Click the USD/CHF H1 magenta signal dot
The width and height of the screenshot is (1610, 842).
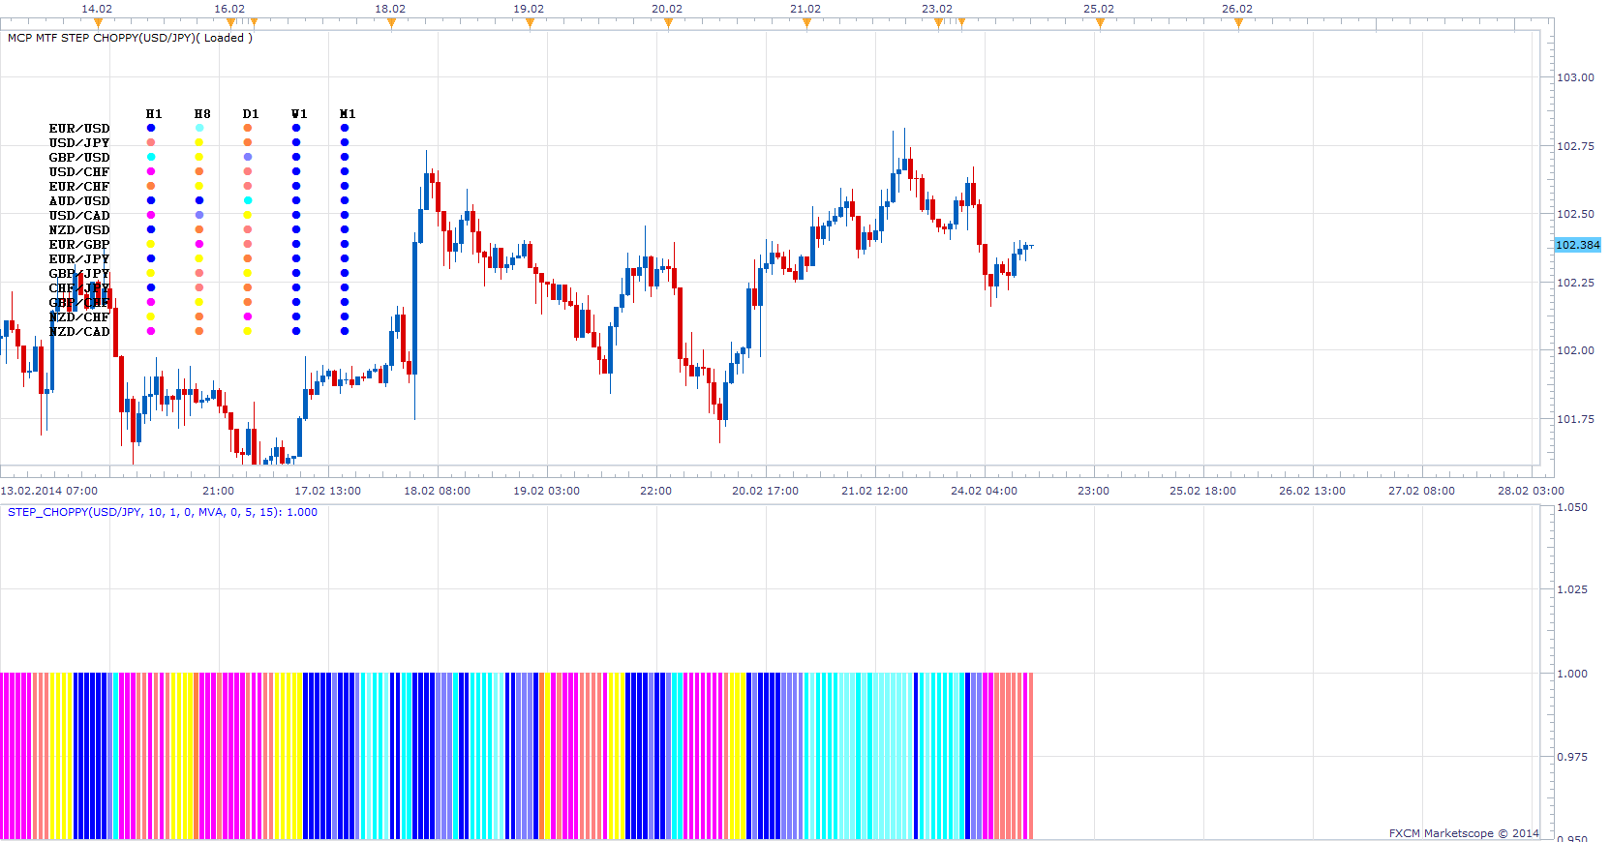tap(151, 171)
